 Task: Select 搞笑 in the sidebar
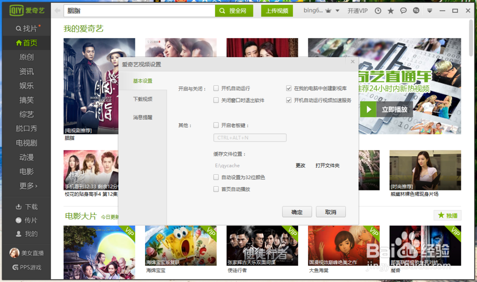26,100
